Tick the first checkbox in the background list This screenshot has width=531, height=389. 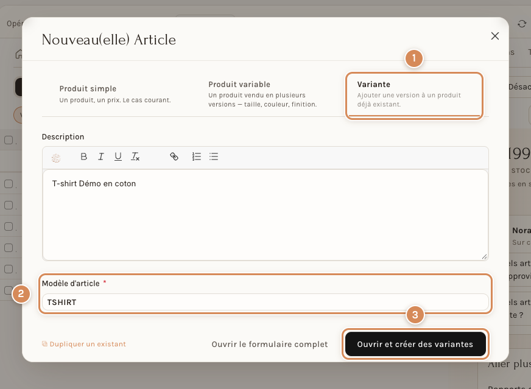pos(9,140)
